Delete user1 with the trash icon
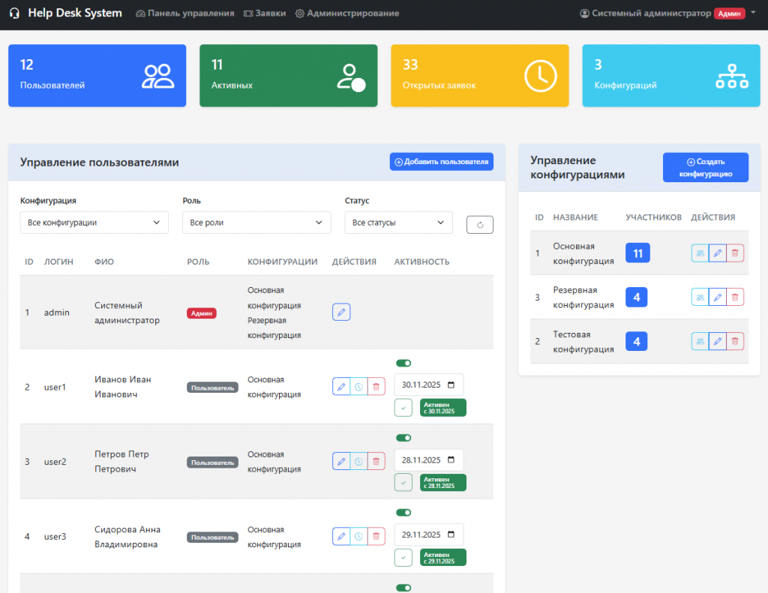 coord(376,387)
